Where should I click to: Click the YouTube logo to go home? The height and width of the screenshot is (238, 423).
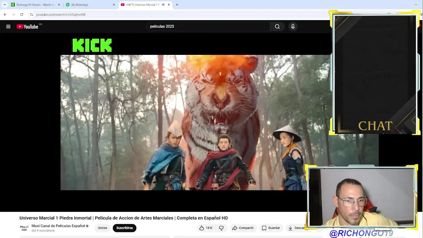(x=27, y=26)
